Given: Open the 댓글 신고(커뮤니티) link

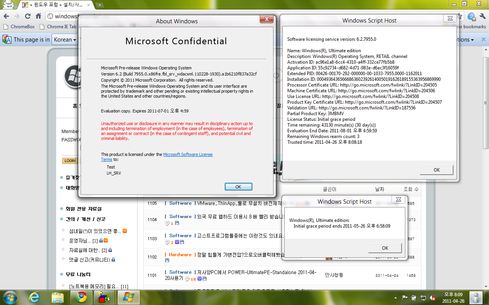Looking at the screenshot, I should pyautogui.click(x=89, y=260).
